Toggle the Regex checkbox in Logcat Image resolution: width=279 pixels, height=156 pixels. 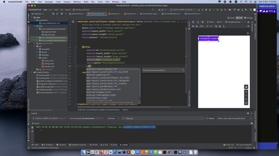coord(207,118)
